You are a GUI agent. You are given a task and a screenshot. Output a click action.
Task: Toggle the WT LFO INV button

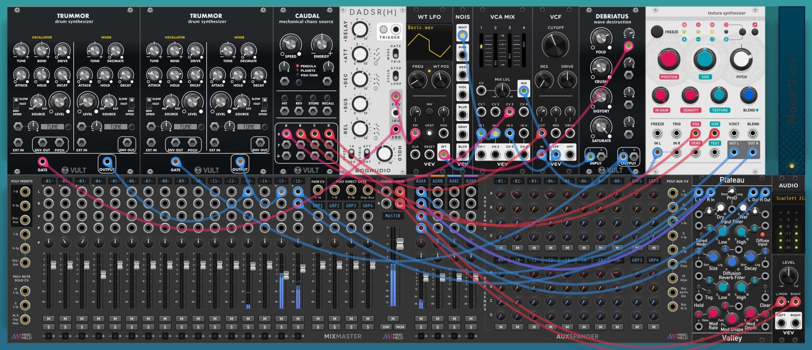pyautogui.click(x=429, y=112)
